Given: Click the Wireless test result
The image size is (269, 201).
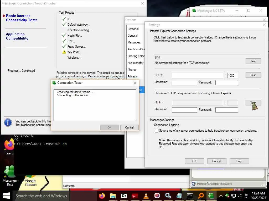Looking at the screenshot, I should coord(74,58).
